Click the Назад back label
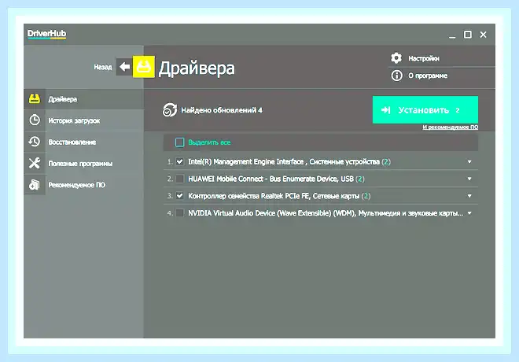Screen dimensions: 519x362 point(102,67)
